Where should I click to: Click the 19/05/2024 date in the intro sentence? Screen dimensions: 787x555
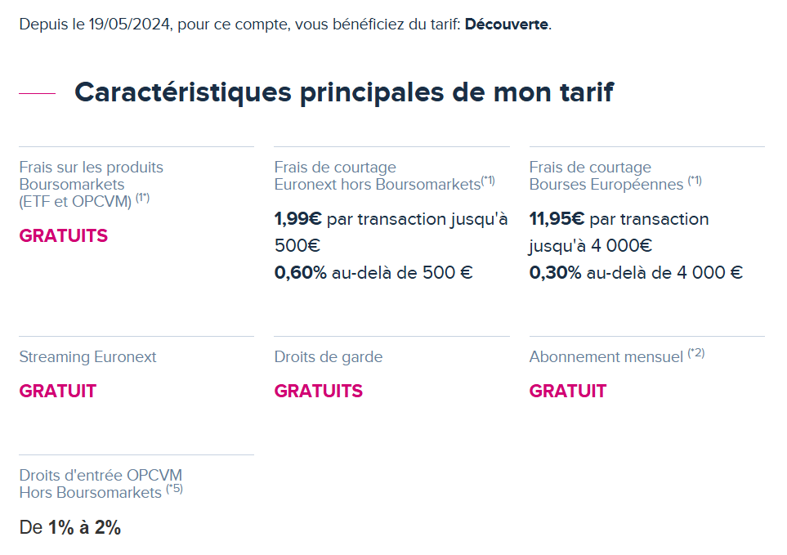point(129,24)
